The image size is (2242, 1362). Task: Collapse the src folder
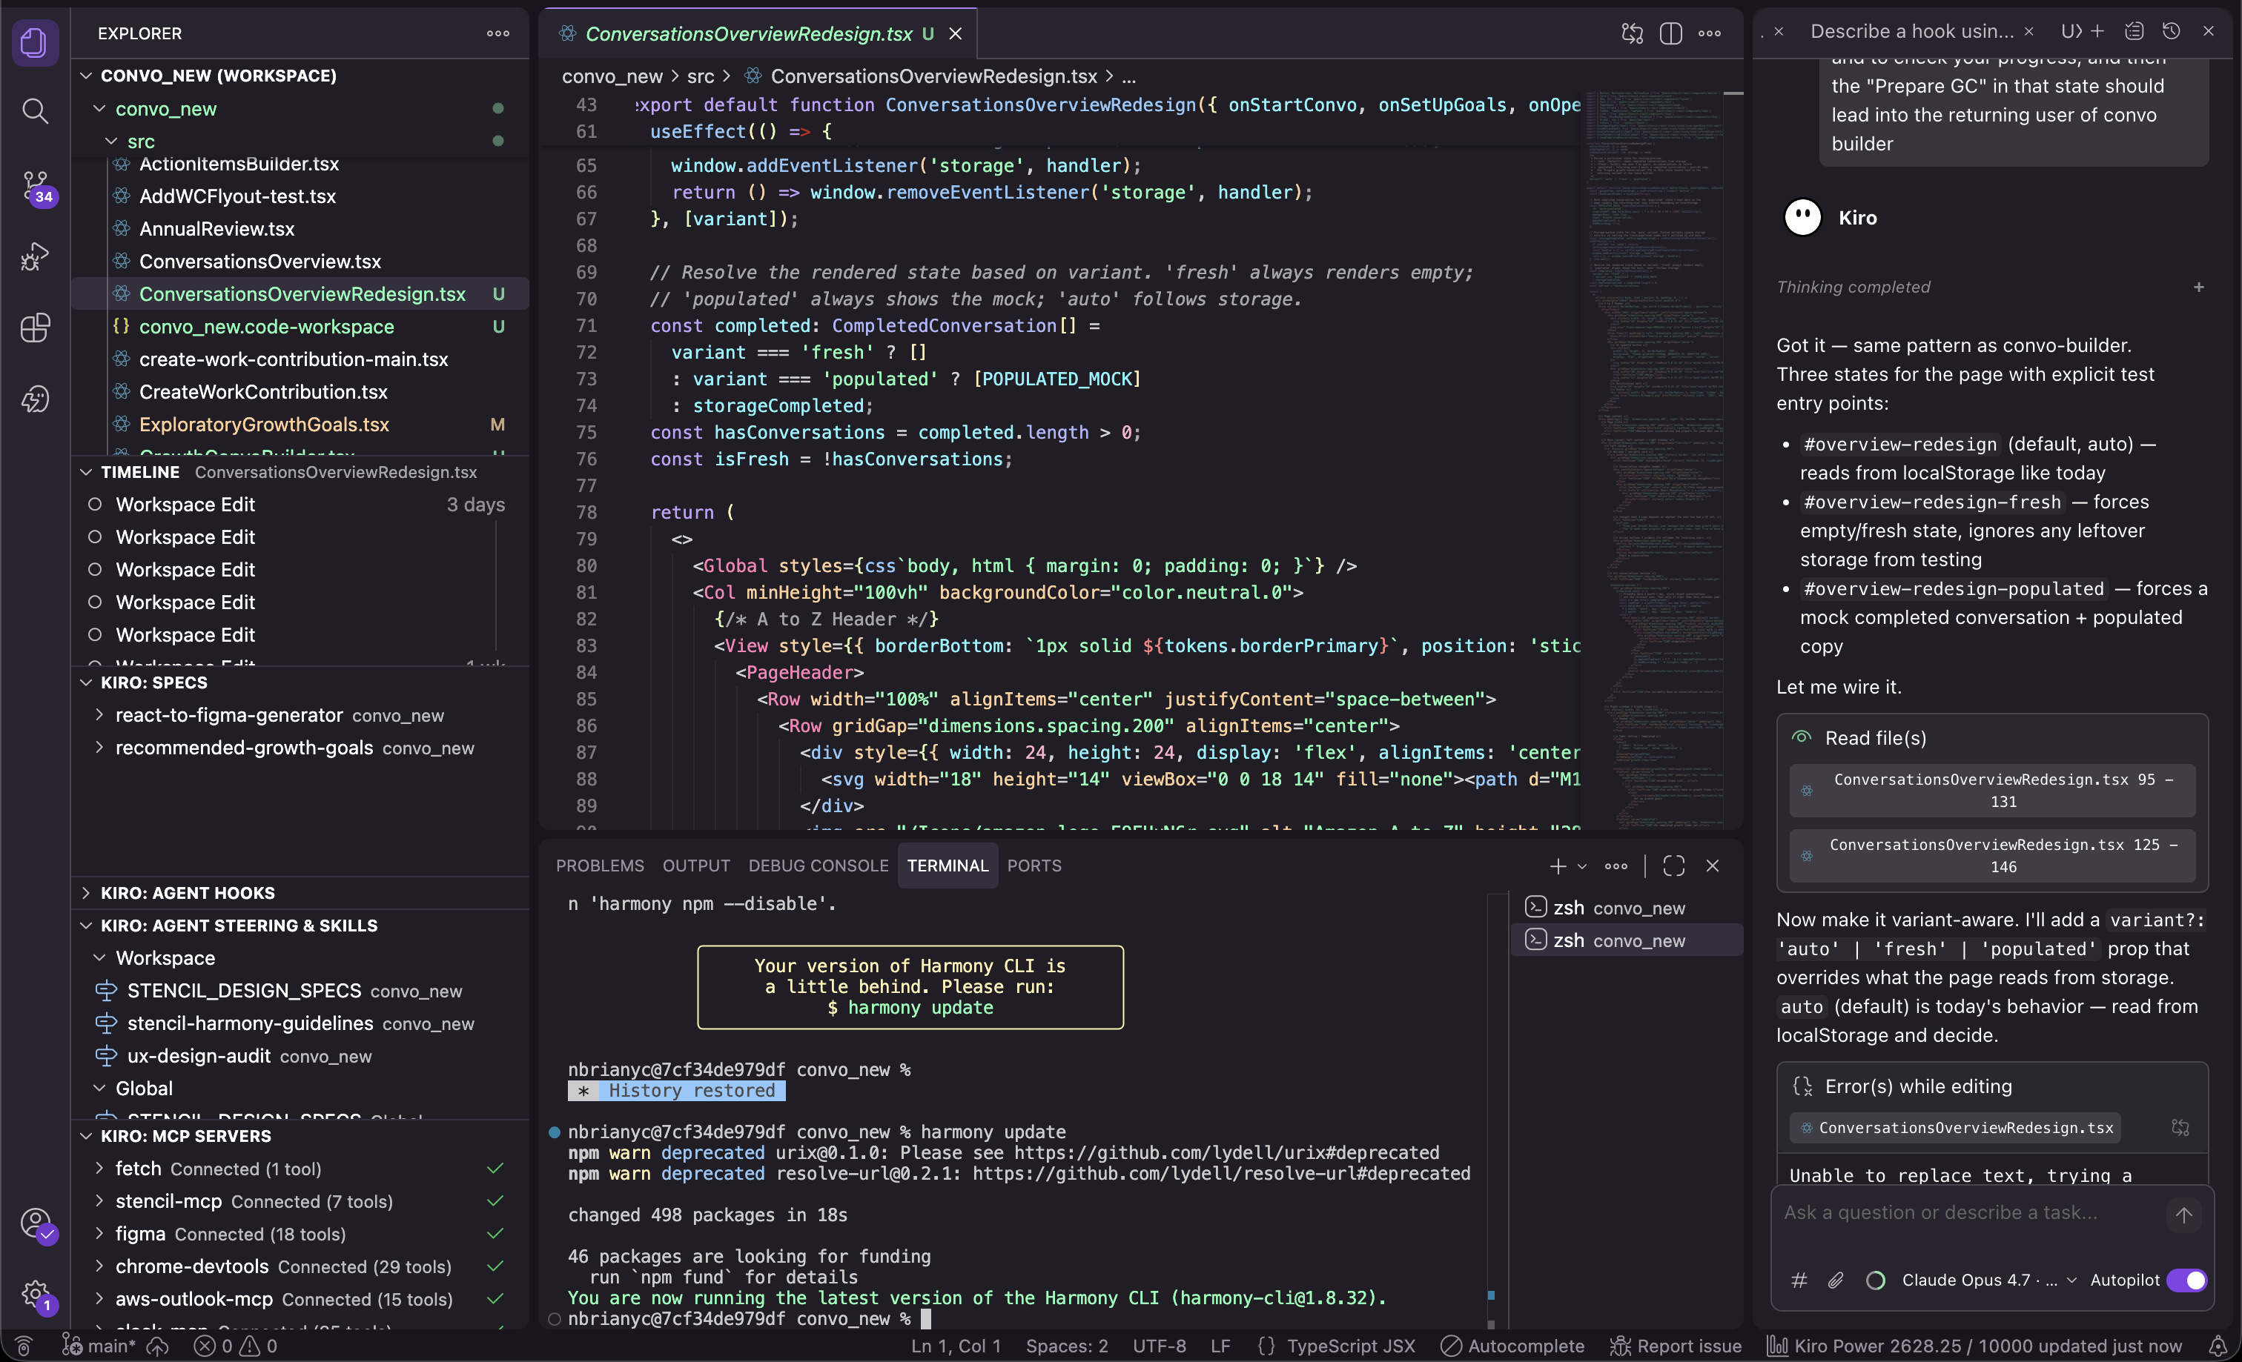pyautogui.click(x=111, y=141)
